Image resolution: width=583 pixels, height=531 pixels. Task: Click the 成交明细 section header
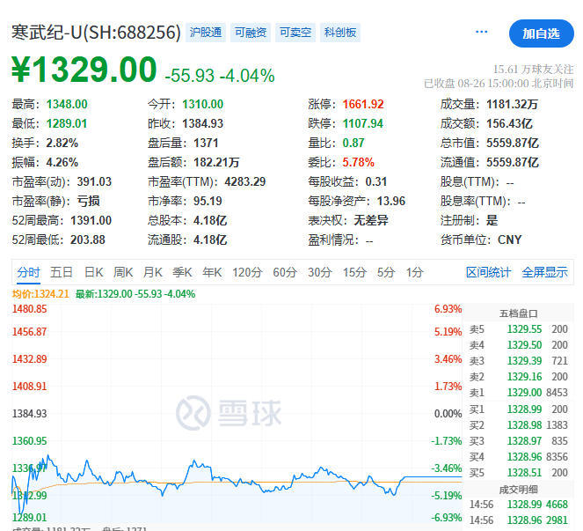[x=519, y=490]
